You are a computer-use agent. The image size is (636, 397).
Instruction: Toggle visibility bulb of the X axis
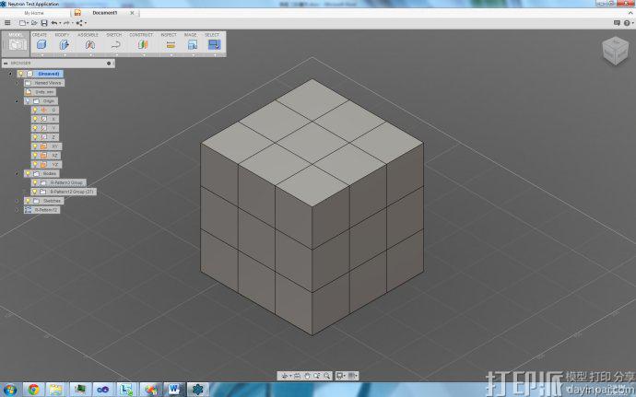click(35, 119)
